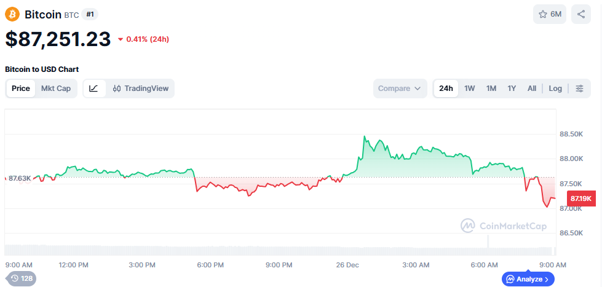Select the Mkt Cap chart toggle
This screenshot has width=602, height=287.
pos(56,88)
